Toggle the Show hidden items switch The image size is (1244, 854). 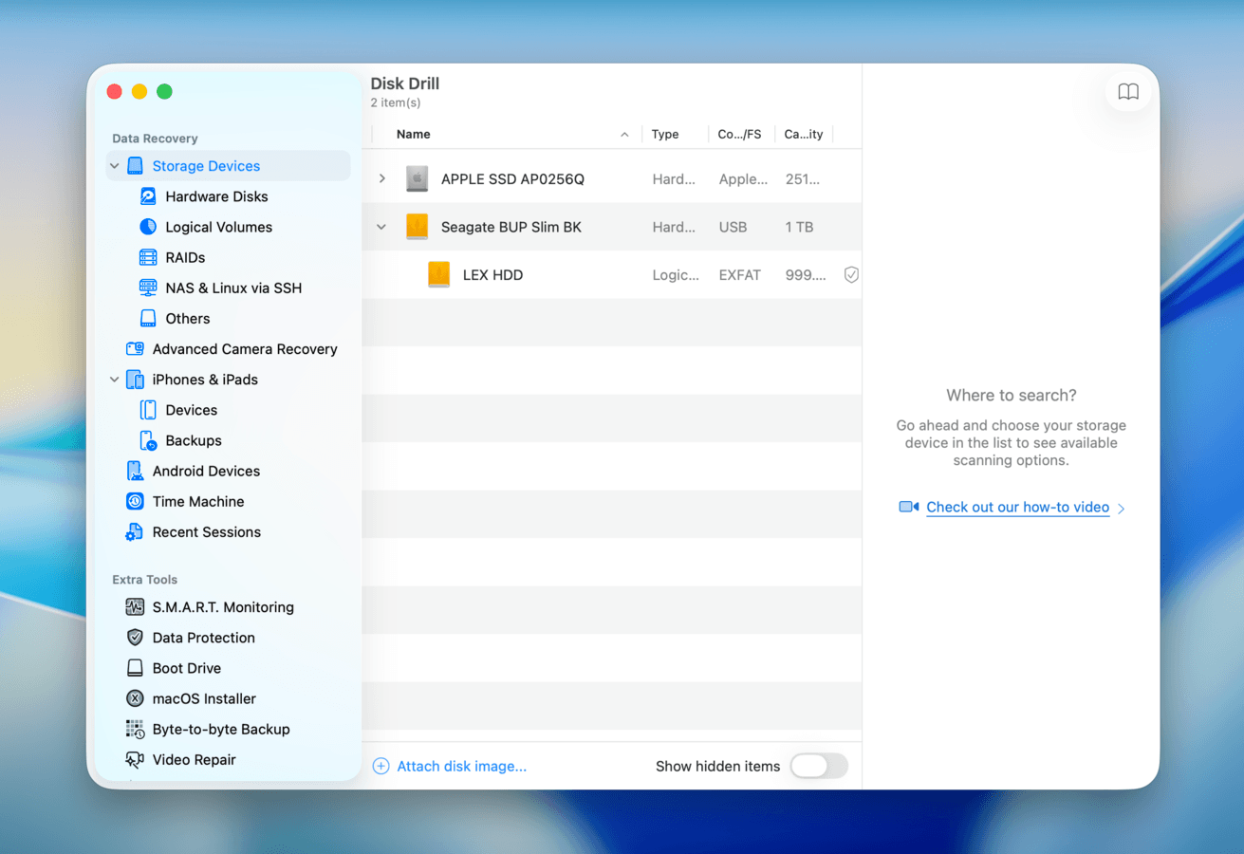click(x=819, y=767)
